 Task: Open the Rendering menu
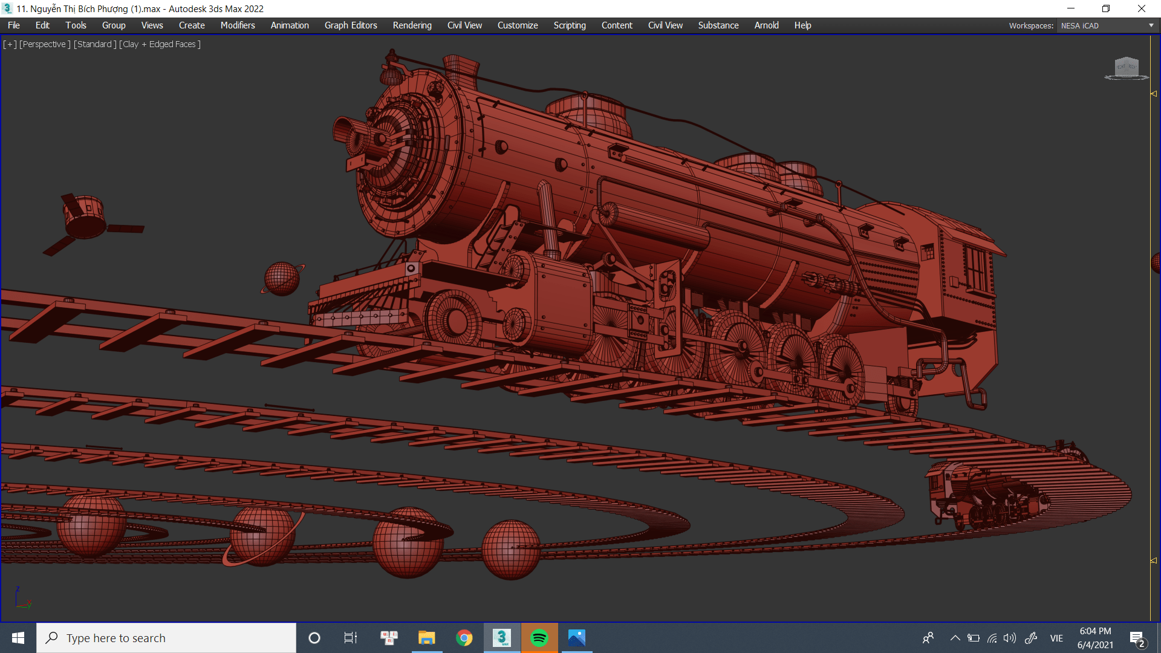[x=412, y=25]
